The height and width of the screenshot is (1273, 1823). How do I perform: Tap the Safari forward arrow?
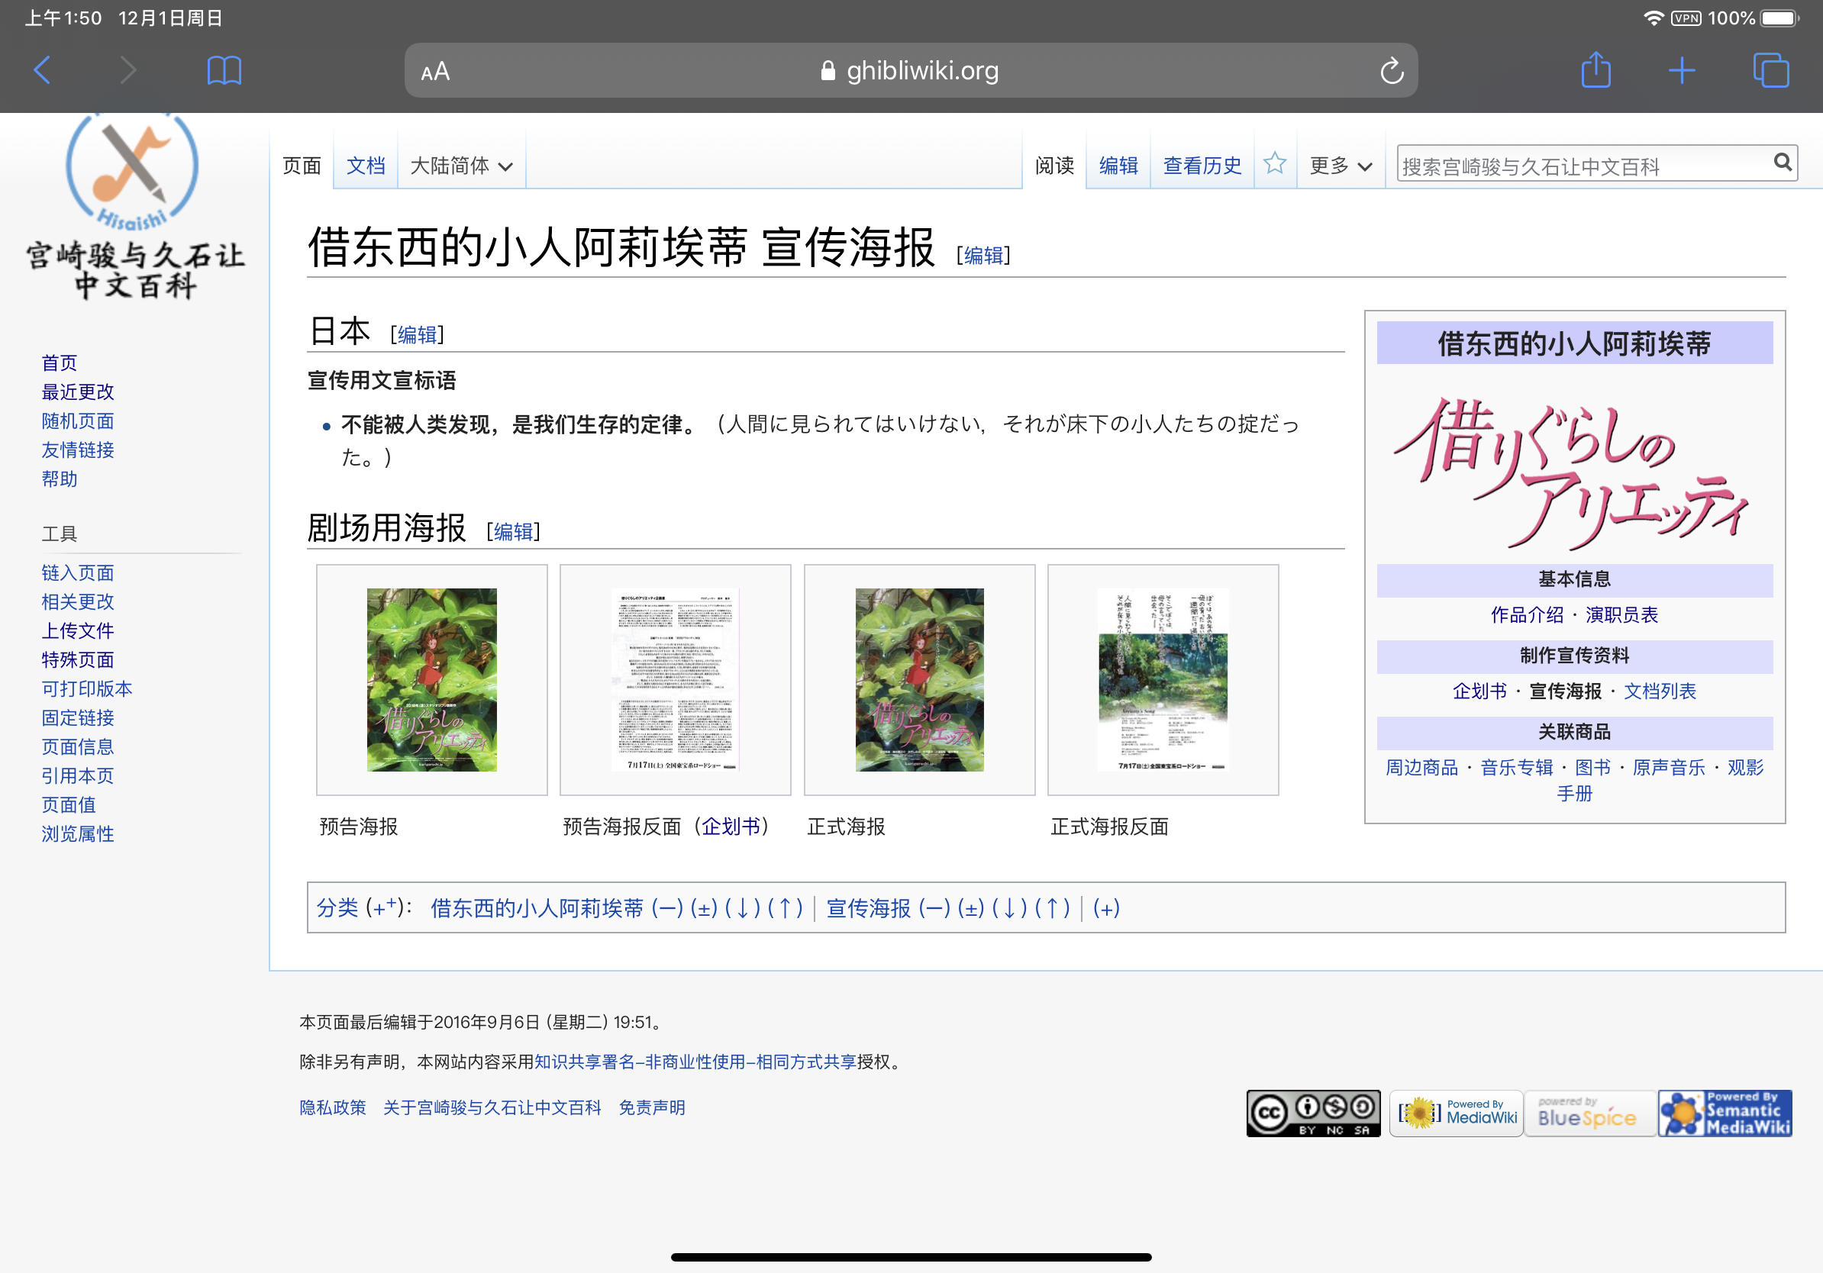pos(127,71)
